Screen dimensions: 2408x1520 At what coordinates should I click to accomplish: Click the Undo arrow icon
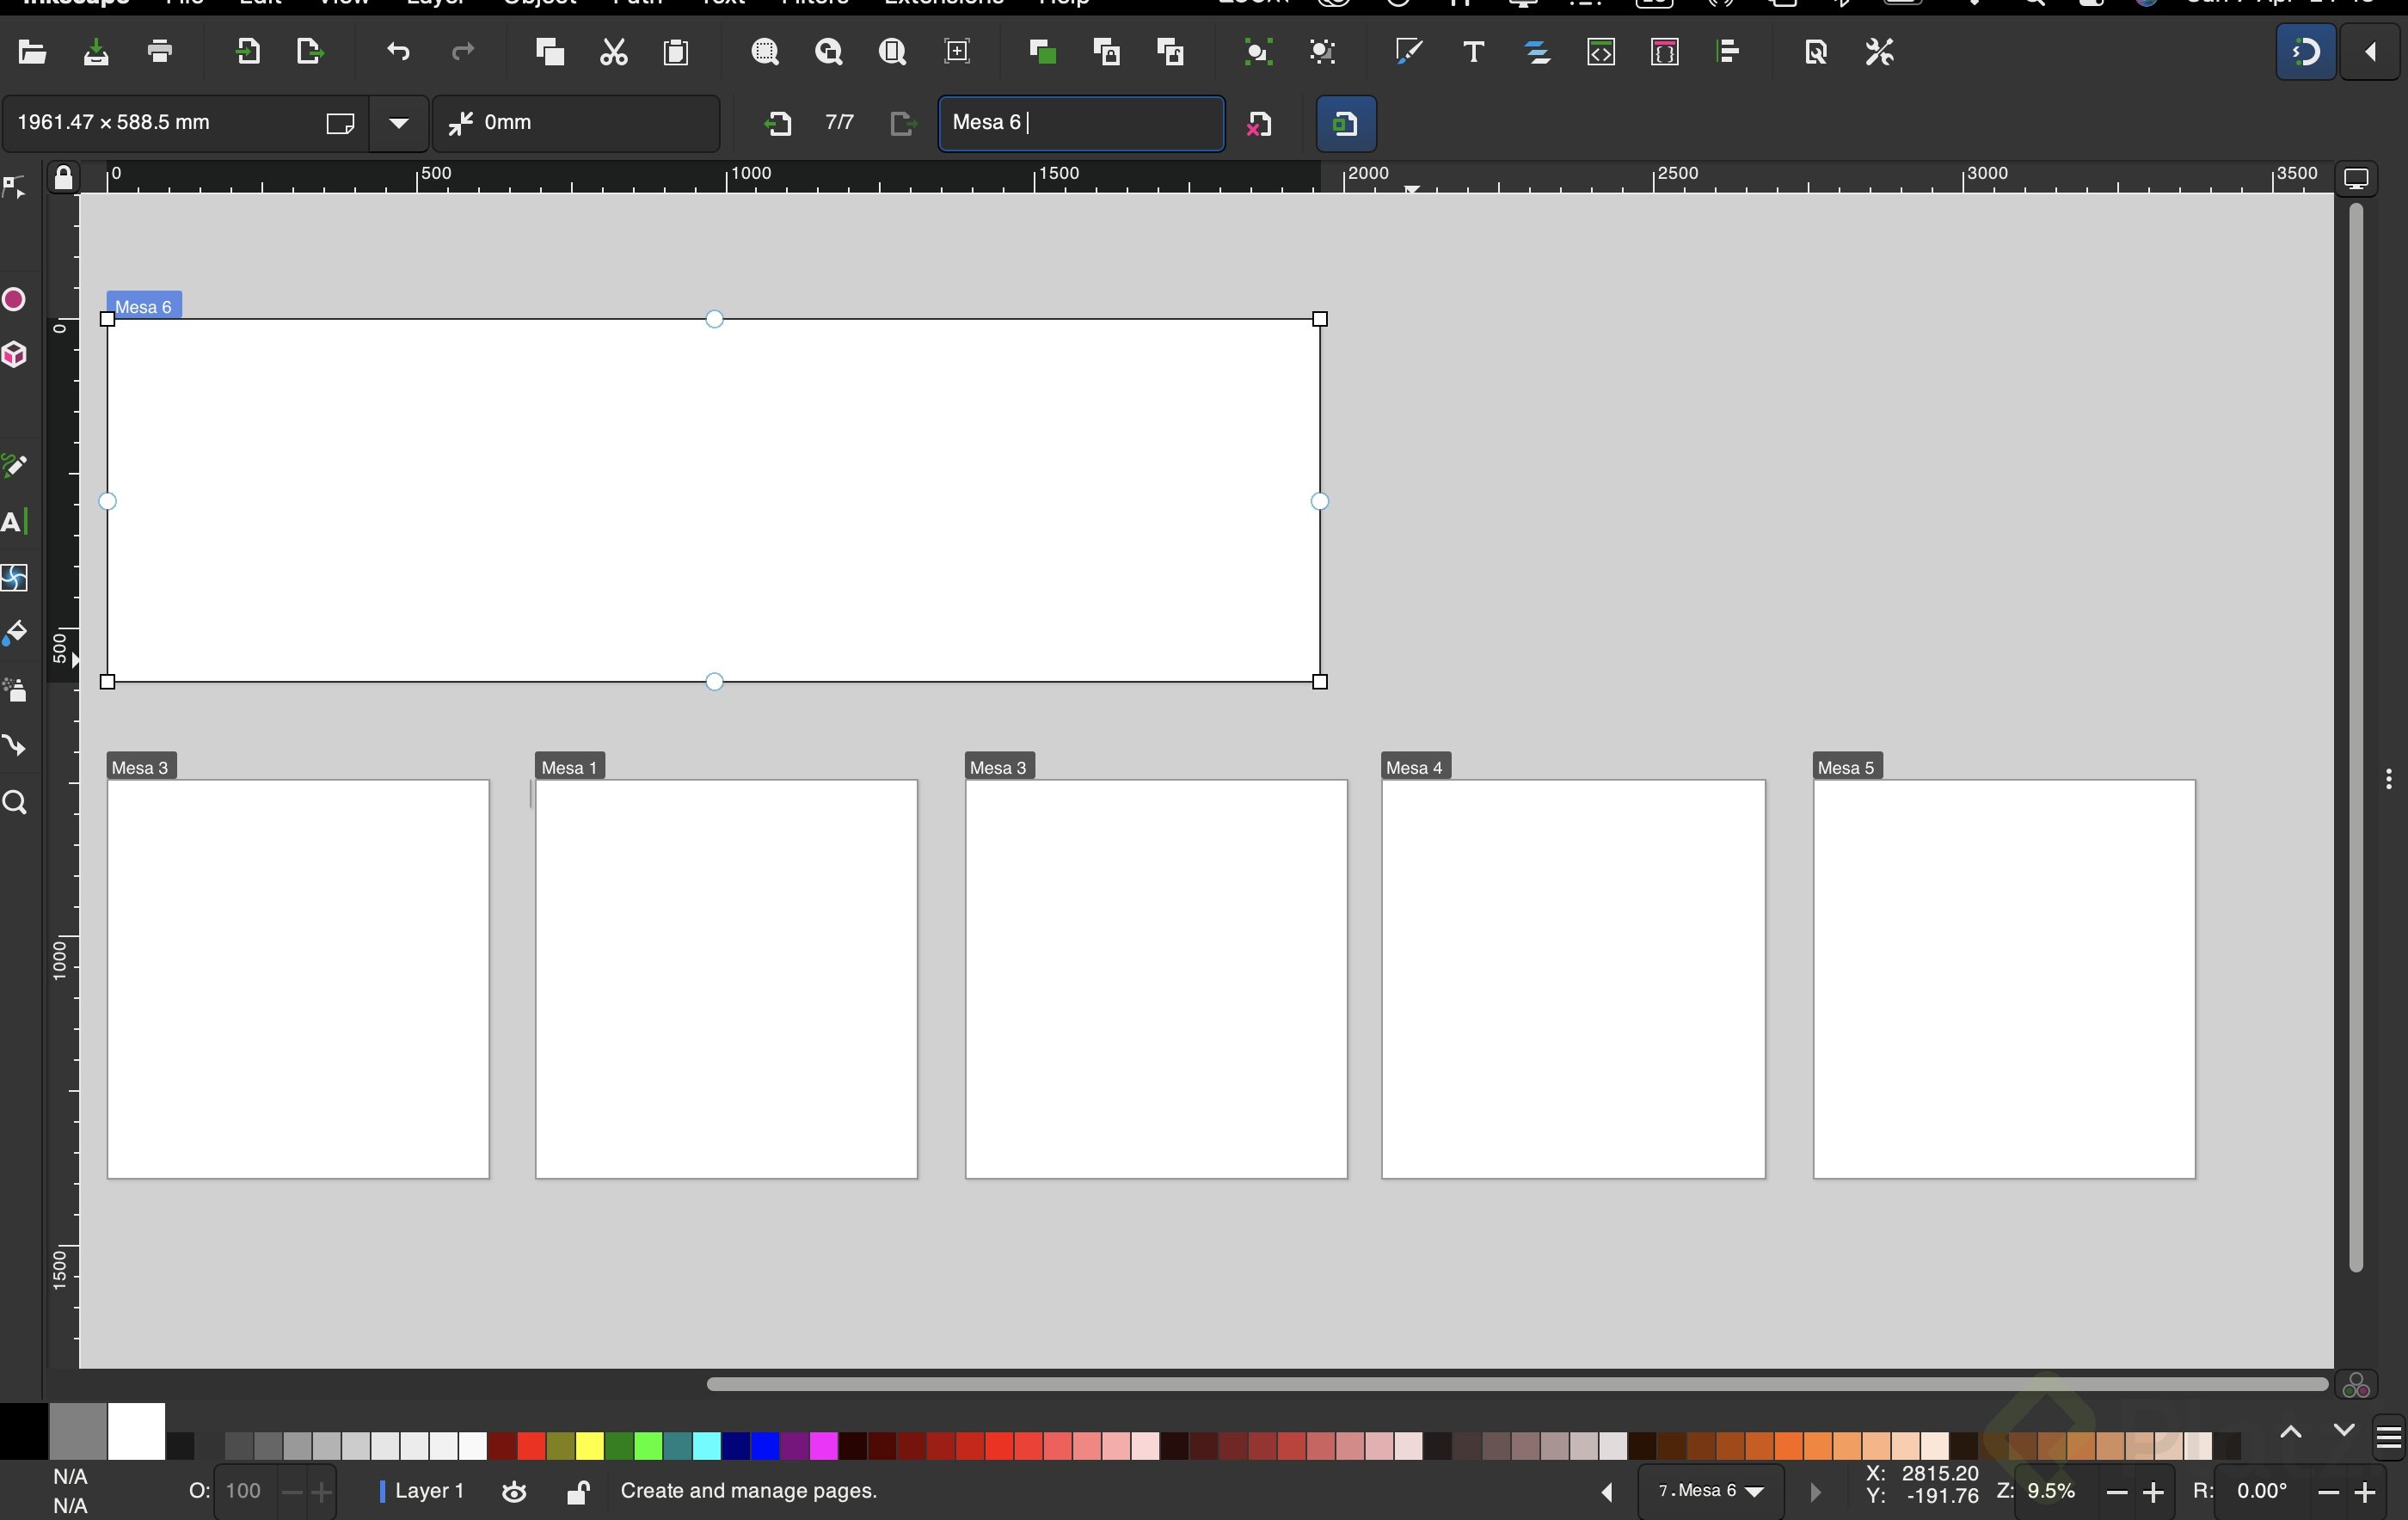click(x=398, y=52)
